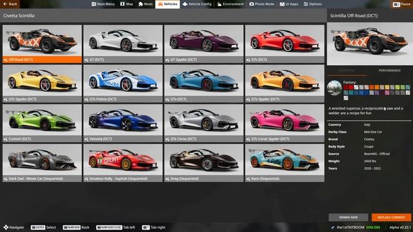413x232 pixels.
Task: Click the config icon beside GT Spyder (DCT)
Action: tap(167, 60)
